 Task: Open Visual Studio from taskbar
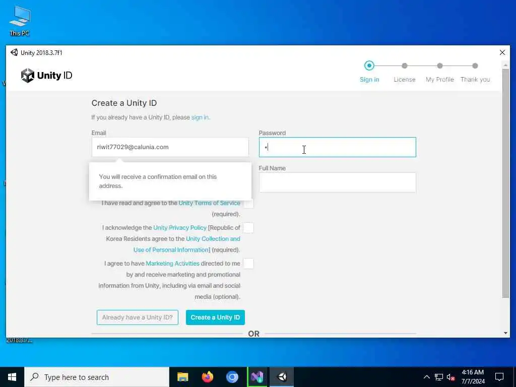point(257,377)
